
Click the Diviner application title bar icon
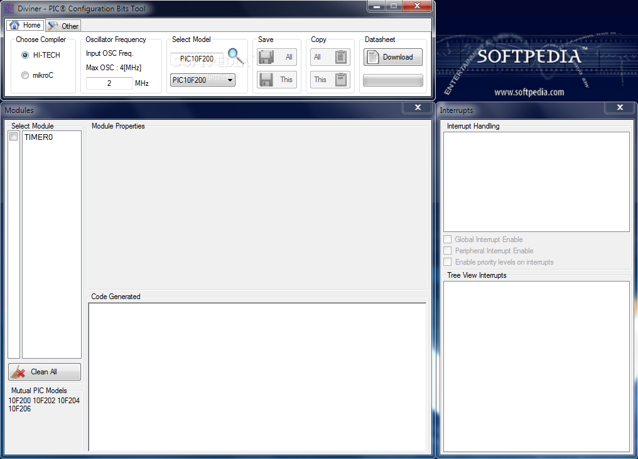(9, 8)
